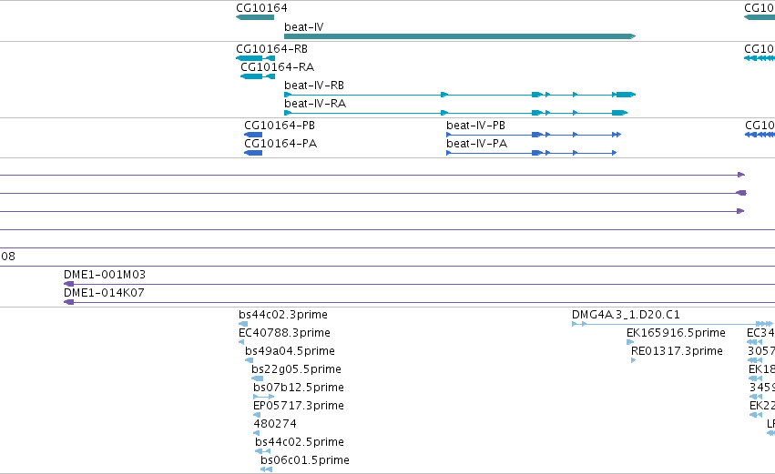Click the beat-IV-RA transcript label
Screen dimensions: 775x474
315,104
